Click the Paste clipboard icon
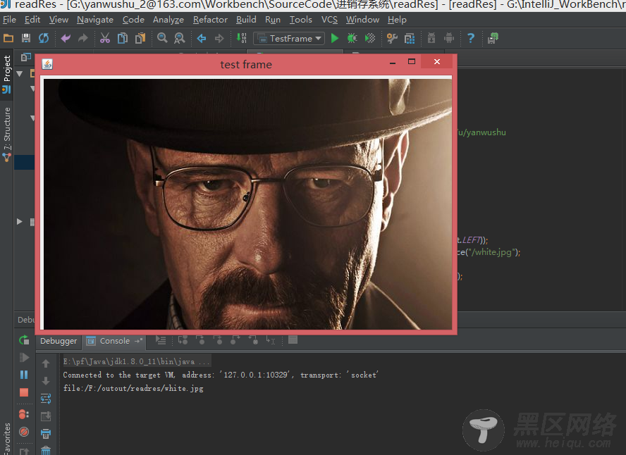This screenshot has height=455, width=626. pos(140,38)
